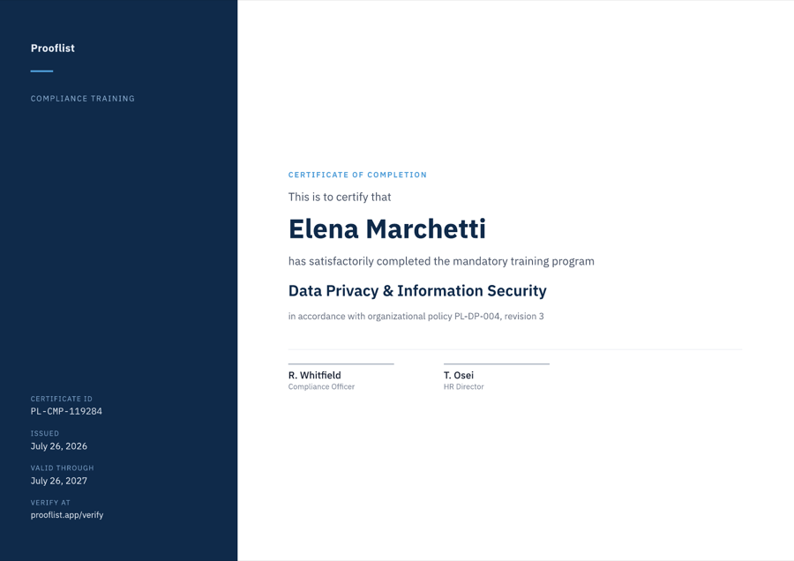
Task: Click the CERTIFICATE OF COMPLETION heading
Action: click(x=357, y=175)
